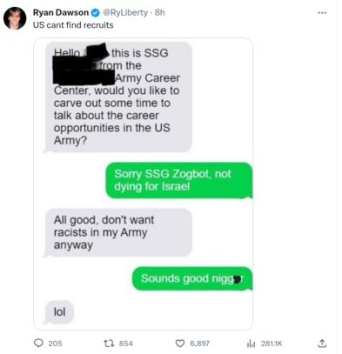Open the more options ellipsis menu
The height and width of the screenshot is (354, 342).
[x=322, y=13]
